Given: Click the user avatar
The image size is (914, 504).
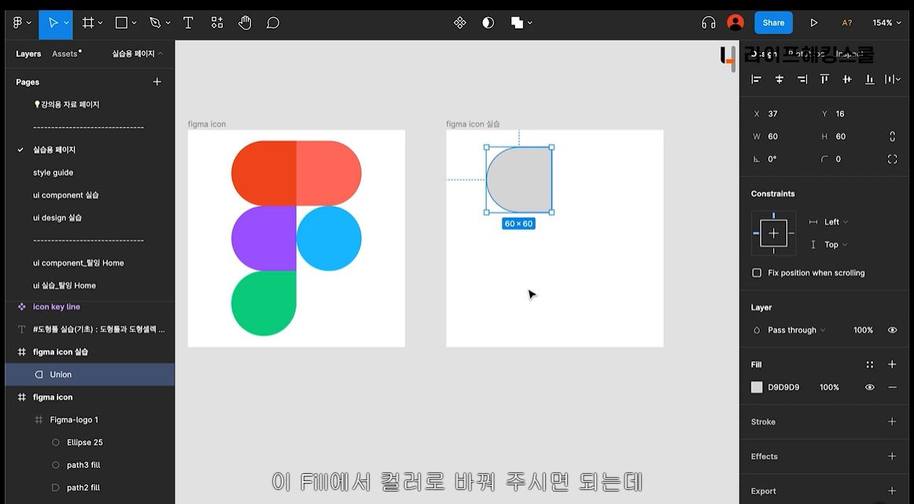Looking at the screenshot, I should (735, 23).
